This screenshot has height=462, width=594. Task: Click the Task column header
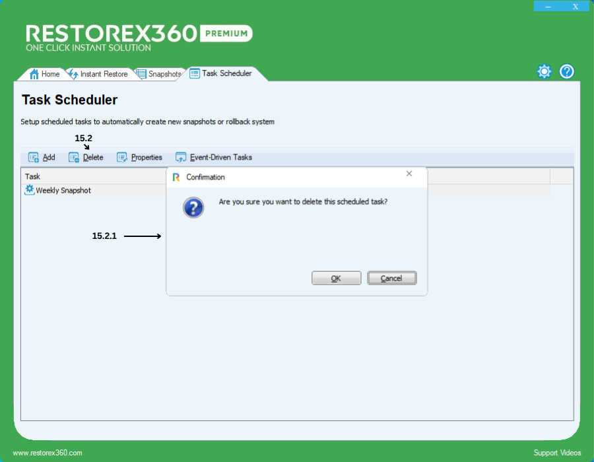[x=92, y=176]
